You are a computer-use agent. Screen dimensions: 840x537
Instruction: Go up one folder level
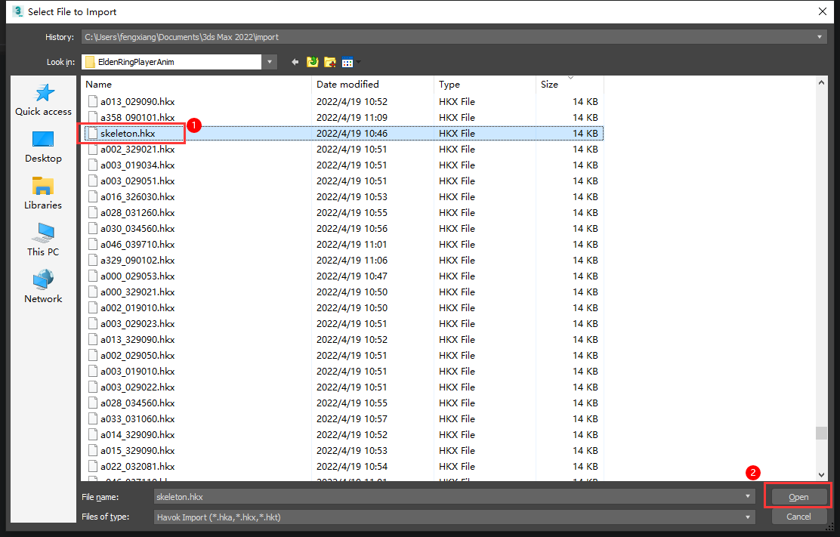click(313, 62)
